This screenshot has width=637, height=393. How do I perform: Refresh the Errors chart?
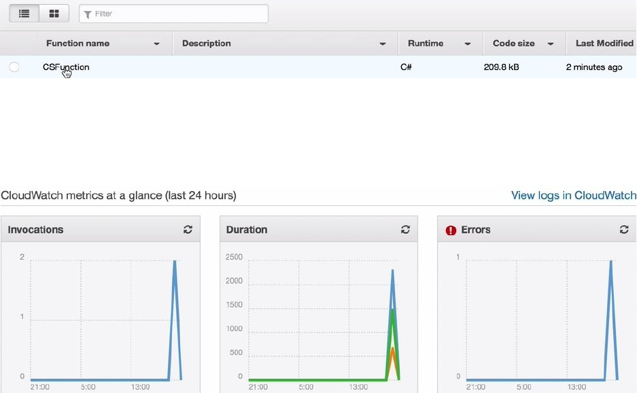(x=624, y=230)
